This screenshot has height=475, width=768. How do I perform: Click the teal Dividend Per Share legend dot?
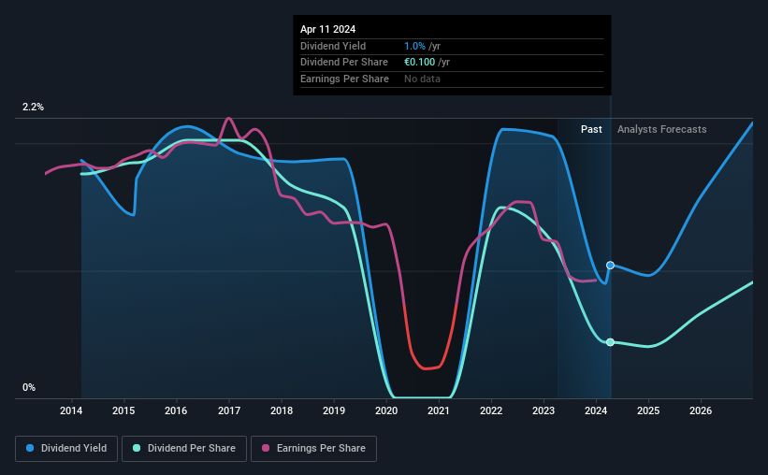tap(137, 448)
